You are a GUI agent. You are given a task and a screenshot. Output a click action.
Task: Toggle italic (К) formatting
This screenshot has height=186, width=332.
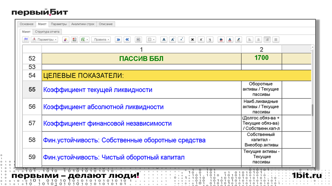coord(201,40)
